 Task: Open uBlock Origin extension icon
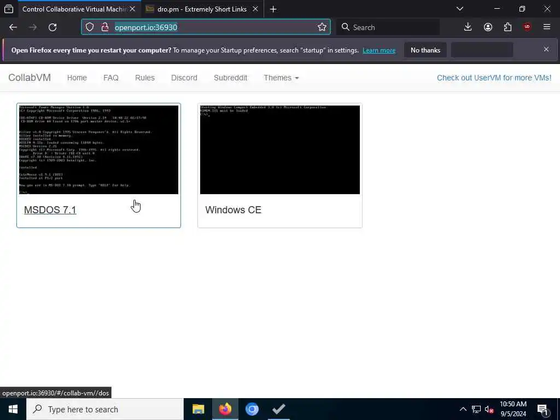pyautogui.click(x=527, y=27)
